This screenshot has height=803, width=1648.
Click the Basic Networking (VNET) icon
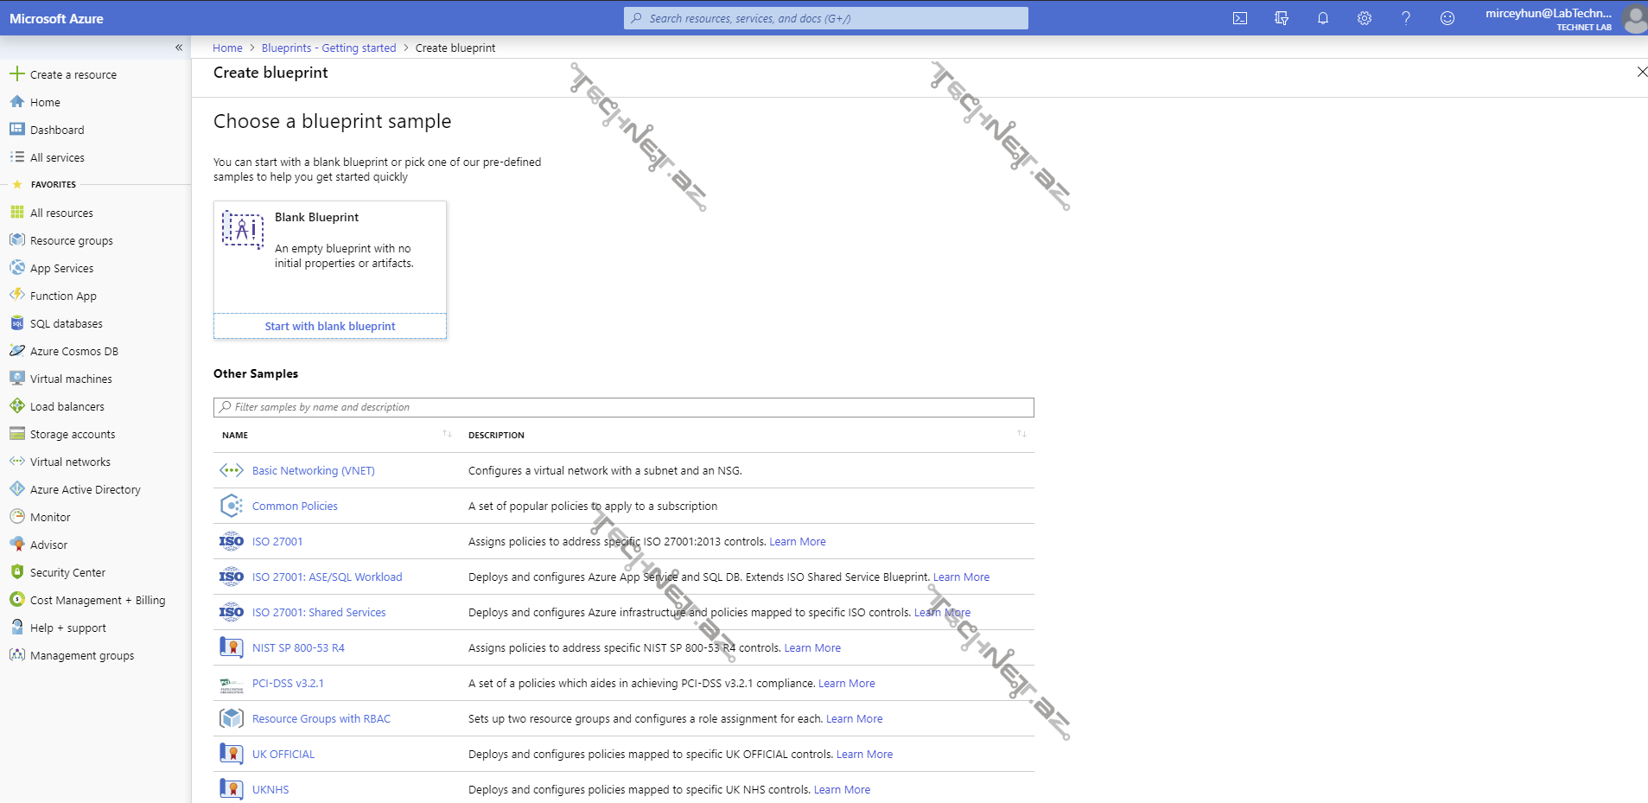pyautogui.click(x=231, y=470)
